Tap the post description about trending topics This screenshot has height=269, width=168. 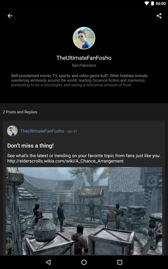(84, 156)
